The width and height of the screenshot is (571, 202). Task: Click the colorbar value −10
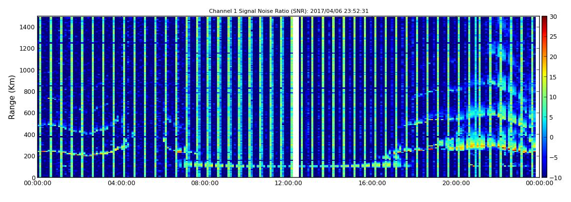tap(555, 178)
